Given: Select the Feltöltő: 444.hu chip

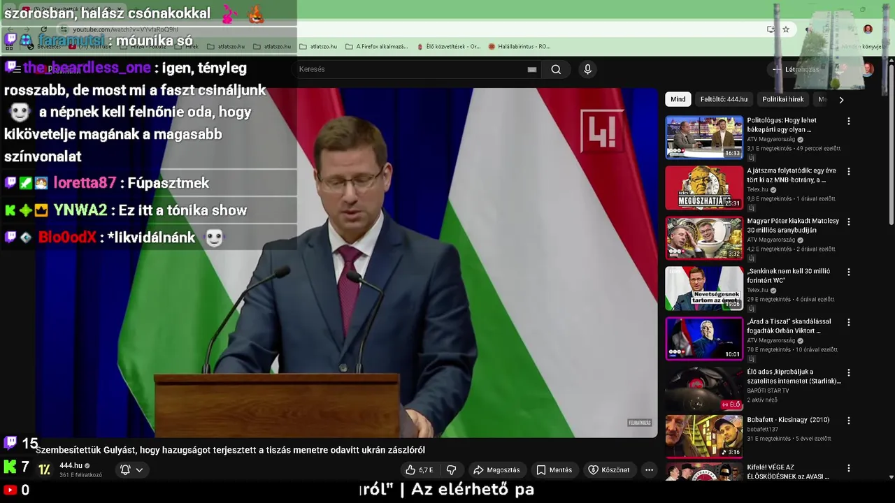Looking at the screenshot, I should pyautogui.click(x=724, y=99).
